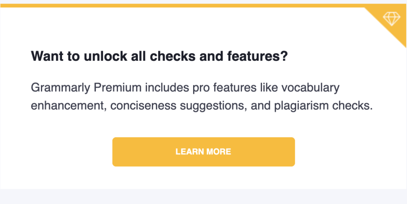Click the word 'Premium' in the description

118,88
